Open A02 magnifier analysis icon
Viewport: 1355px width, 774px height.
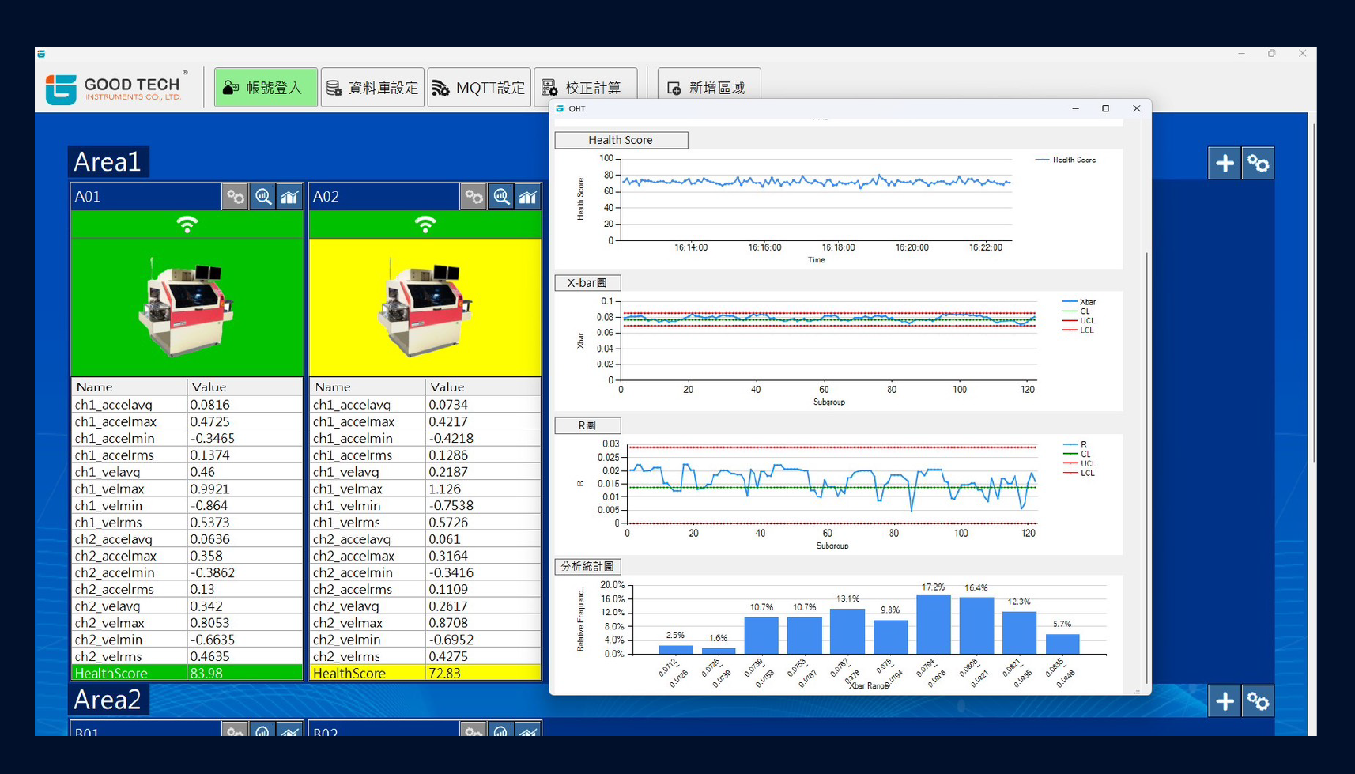[x=501, y=197]
